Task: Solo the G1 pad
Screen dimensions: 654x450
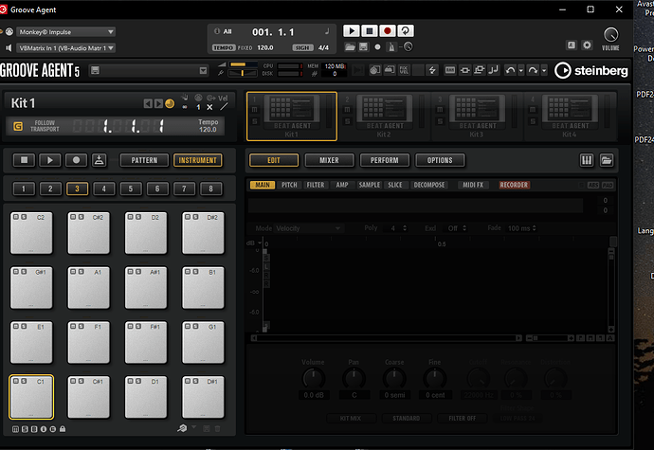Action: (195, 326)
